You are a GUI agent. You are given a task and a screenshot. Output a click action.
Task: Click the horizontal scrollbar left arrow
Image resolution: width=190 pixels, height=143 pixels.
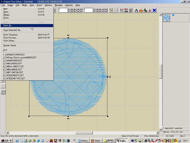coord(7,133)
